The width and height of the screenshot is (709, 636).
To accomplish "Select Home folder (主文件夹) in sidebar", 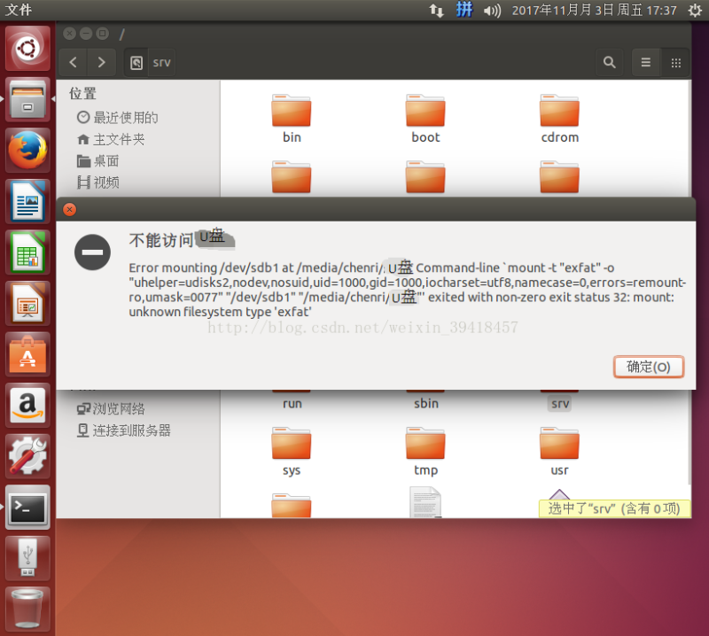I will pos(111,139).
